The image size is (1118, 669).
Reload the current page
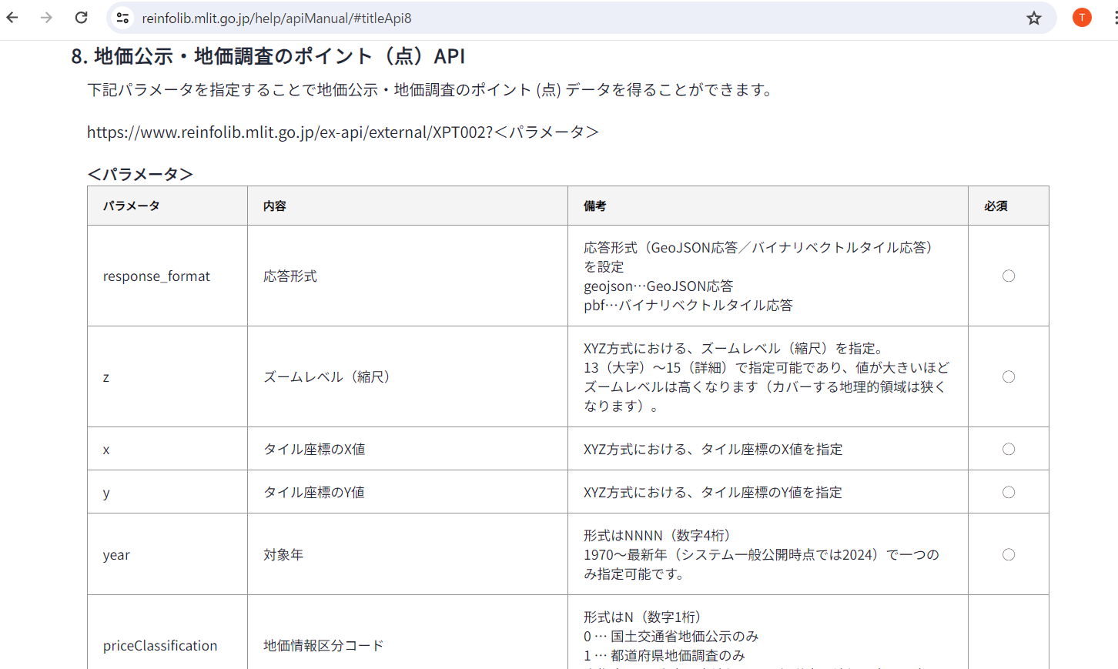[x=82, y=18]
